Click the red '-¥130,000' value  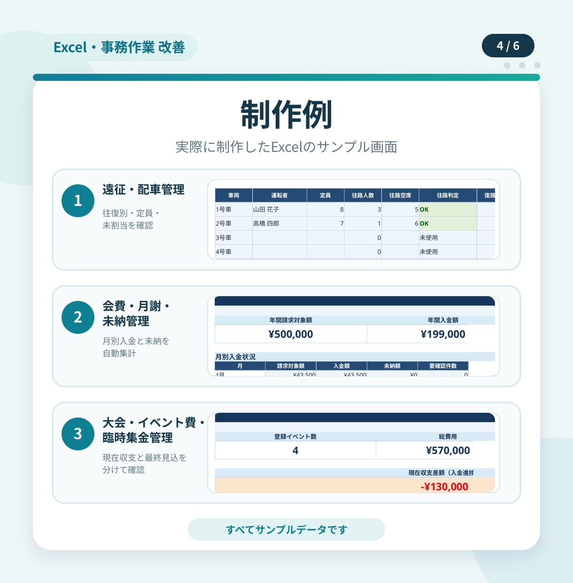pyautogui.click(x=444, y=487)
